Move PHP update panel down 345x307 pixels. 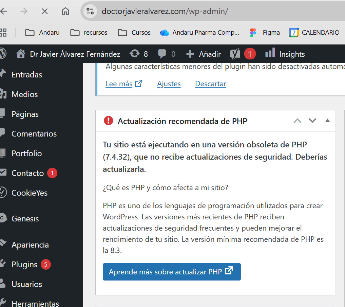pyautogui.click(x=312, y=121)
